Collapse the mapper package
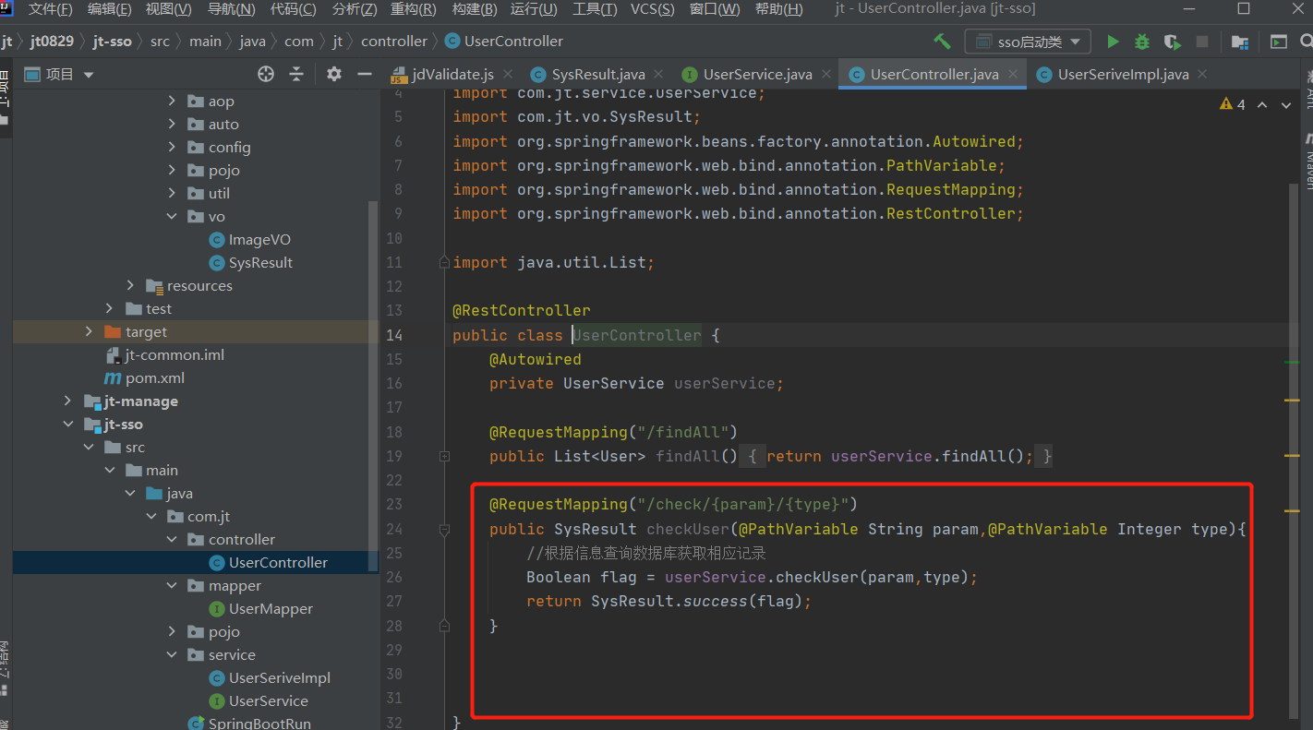The width and height of the screenshot is (1313, 730). [172, 585]
